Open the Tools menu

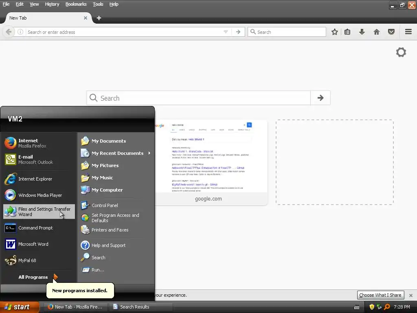[98, 4]
